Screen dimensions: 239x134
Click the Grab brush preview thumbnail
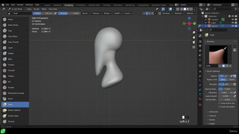[218, 55]
